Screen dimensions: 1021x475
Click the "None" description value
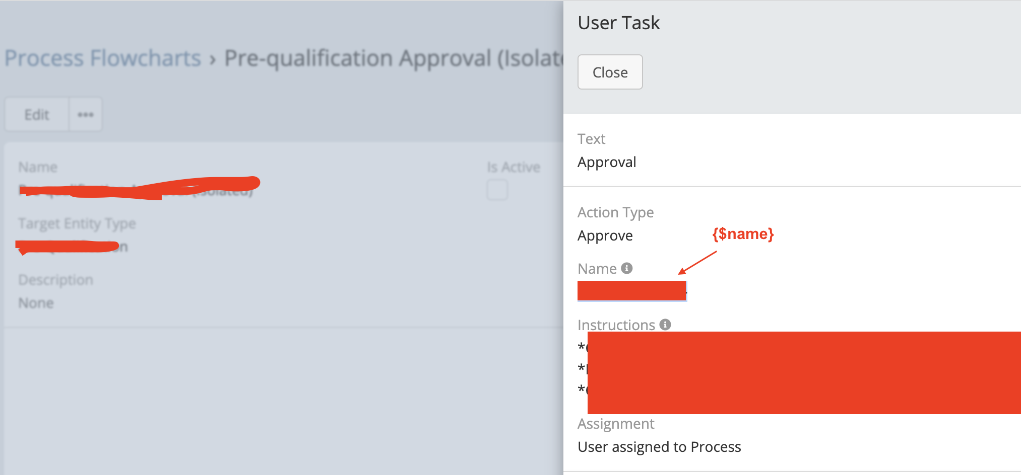[36, 303]
